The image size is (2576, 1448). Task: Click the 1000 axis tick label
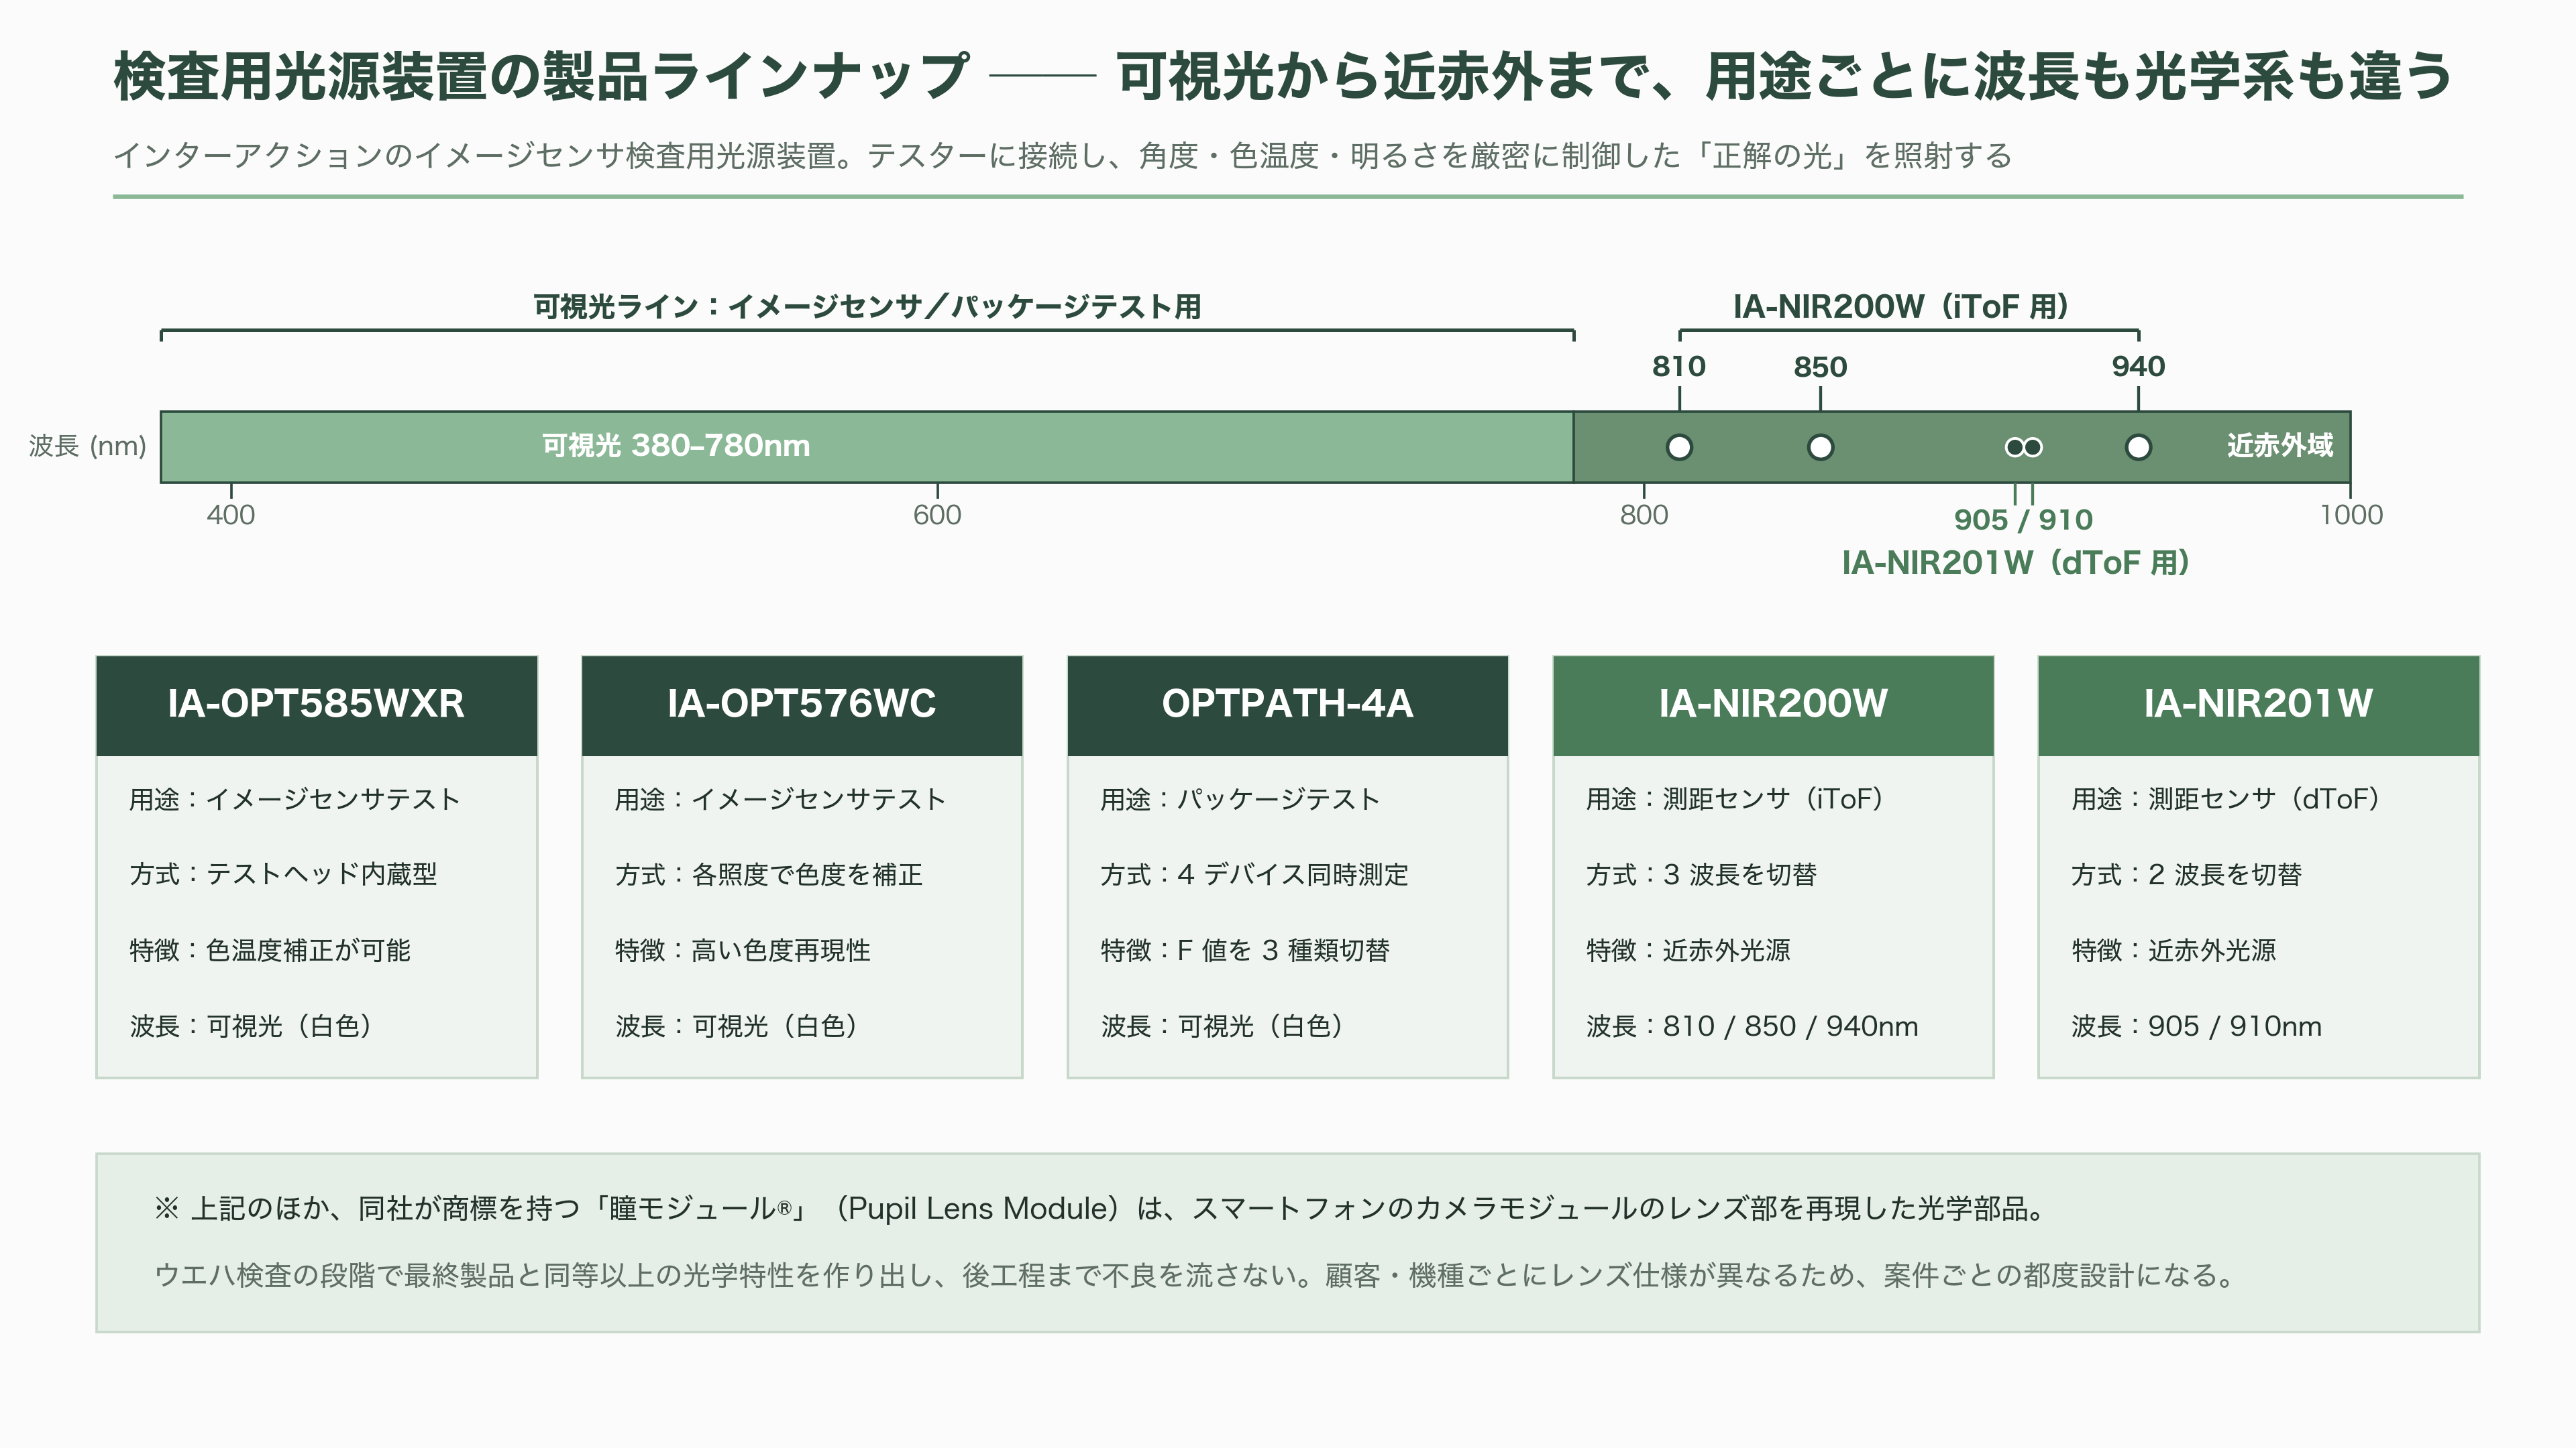(x=2351, y=516)
